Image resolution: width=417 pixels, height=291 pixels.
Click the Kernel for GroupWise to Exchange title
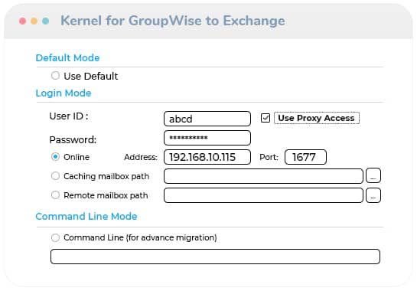point(173,21)
